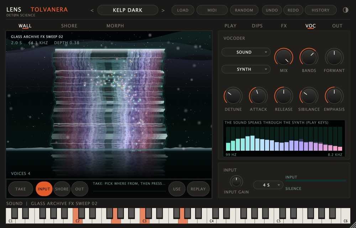The height and width of the screenshot is (228, 356).
Task: Go to previous preset with left arrow
Action: tap(92, 10)
